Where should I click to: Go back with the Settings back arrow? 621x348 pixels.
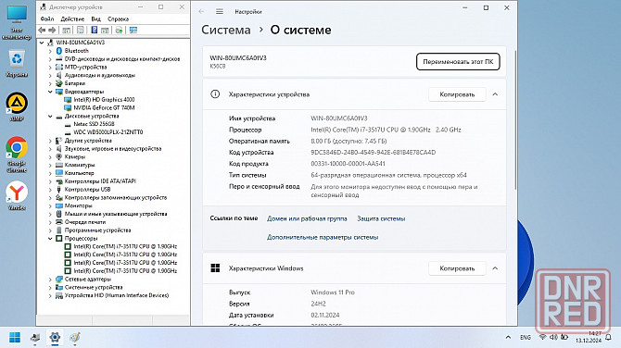point(201,11)
